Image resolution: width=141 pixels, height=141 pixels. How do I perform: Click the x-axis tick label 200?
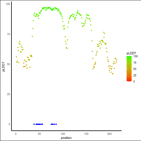109,134
